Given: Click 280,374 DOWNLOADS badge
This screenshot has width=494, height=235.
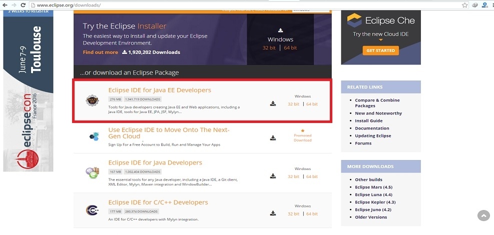Looking at the screenshot, I should tap(142, 211).
